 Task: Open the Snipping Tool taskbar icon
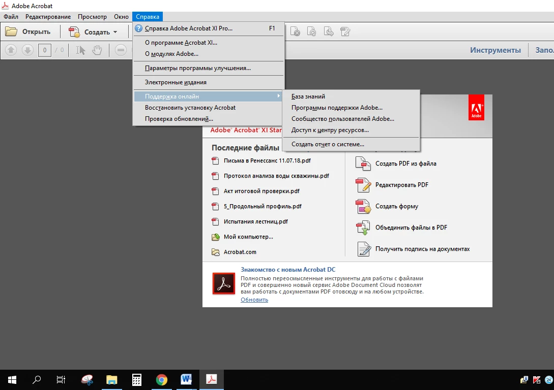(x=87, y=380)
